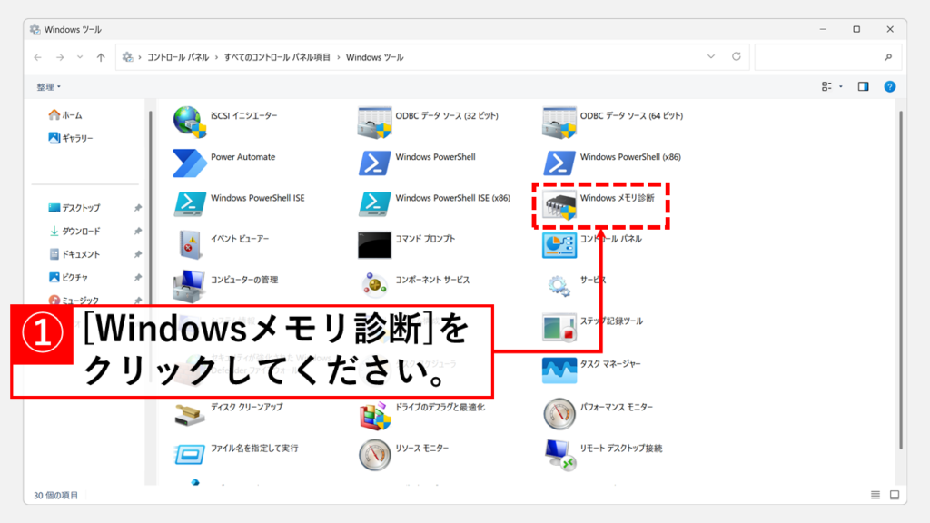This screenshot has height=523, width=930.
Task: Go back to previous folder
Action: click(x=38, y=57)
